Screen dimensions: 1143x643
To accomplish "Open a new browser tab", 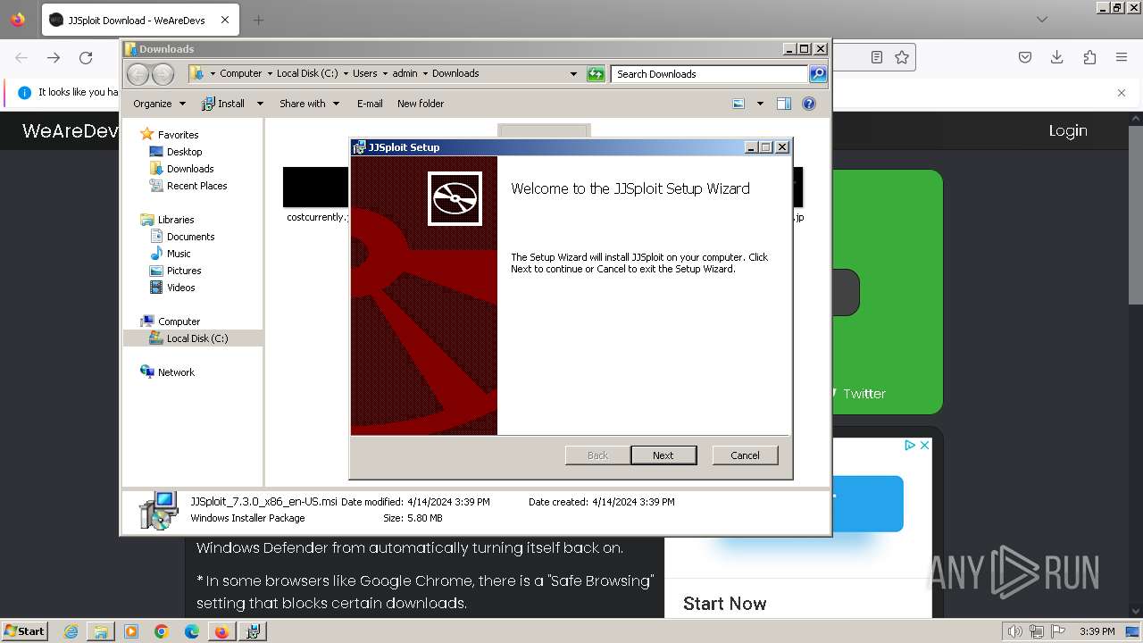I will pyautogui.click(x=258, y=20).
